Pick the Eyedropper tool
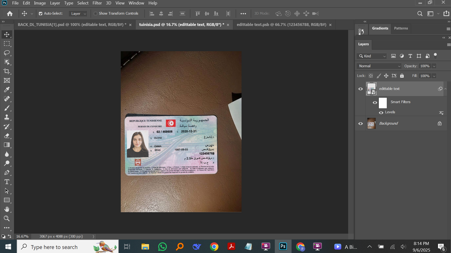Screen dimensions: 451x253 pos(7,90)
